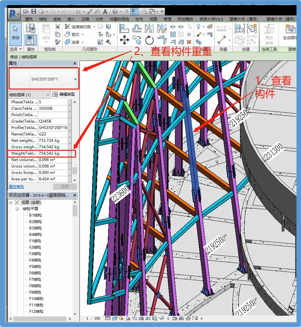Click the Undo arrow in quick access toolbar

(53, 12)
